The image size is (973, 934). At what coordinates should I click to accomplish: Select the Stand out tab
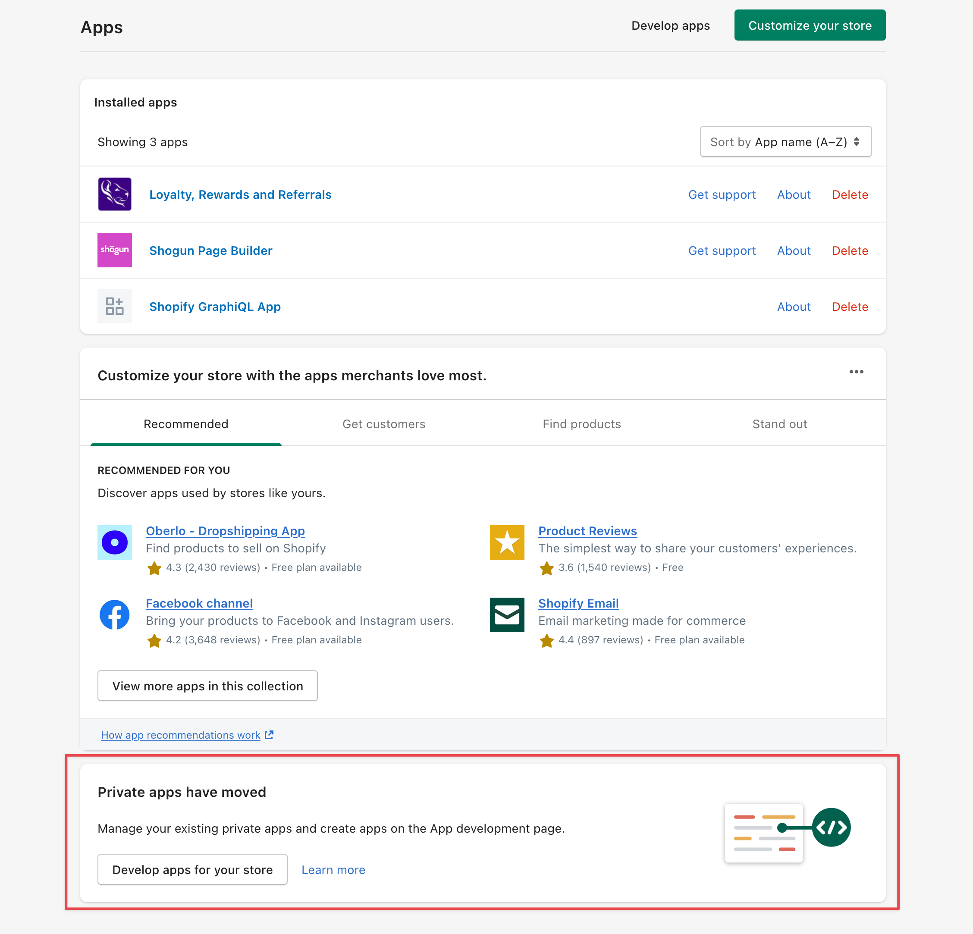click(x=779, y=424)
